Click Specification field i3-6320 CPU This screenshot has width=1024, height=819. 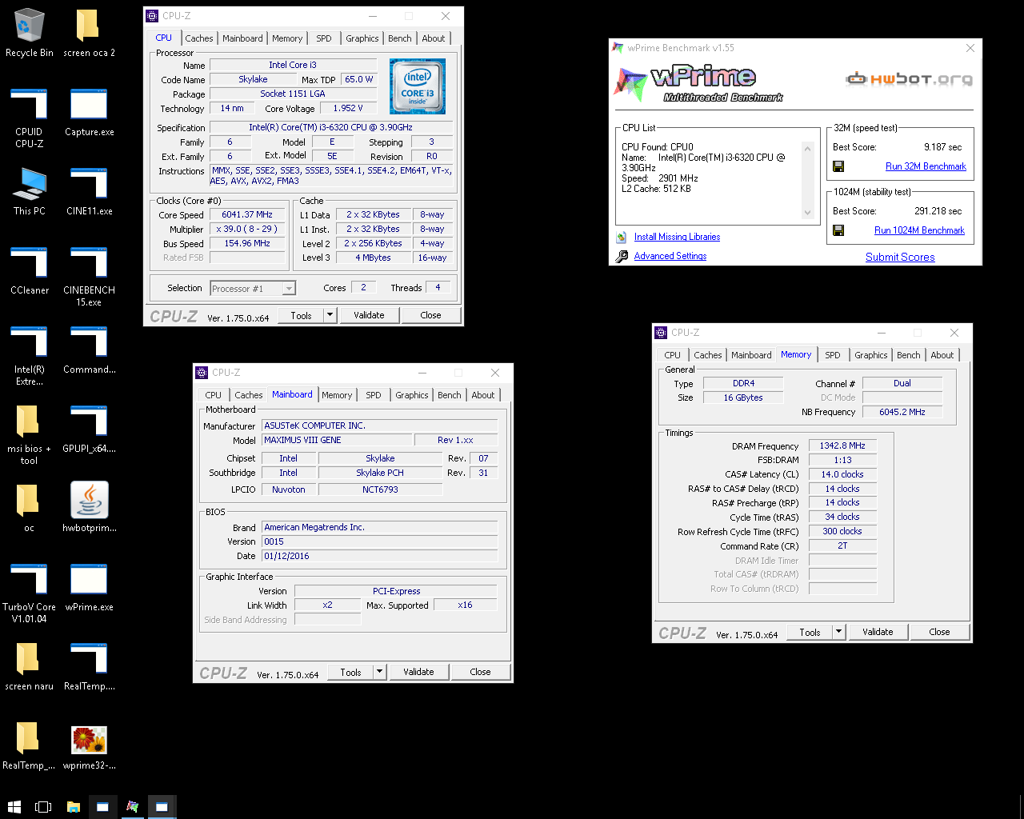click(331, 128)
